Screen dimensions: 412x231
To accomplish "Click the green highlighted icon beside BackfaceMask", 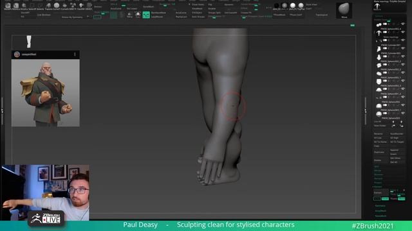I will [x=146, y=15].
